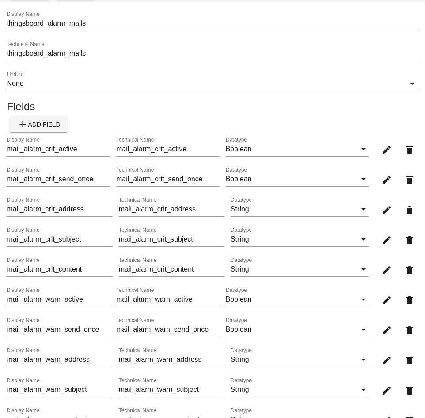Delete the mail_alarm_warn_send_once field

click(x=410, y=330)
